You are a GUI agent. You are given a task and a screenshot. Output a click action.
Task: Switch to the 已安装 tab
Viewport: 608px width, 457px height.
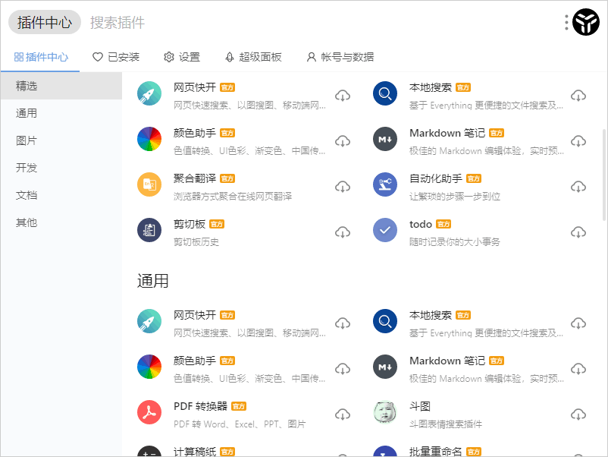click(116, 57)
